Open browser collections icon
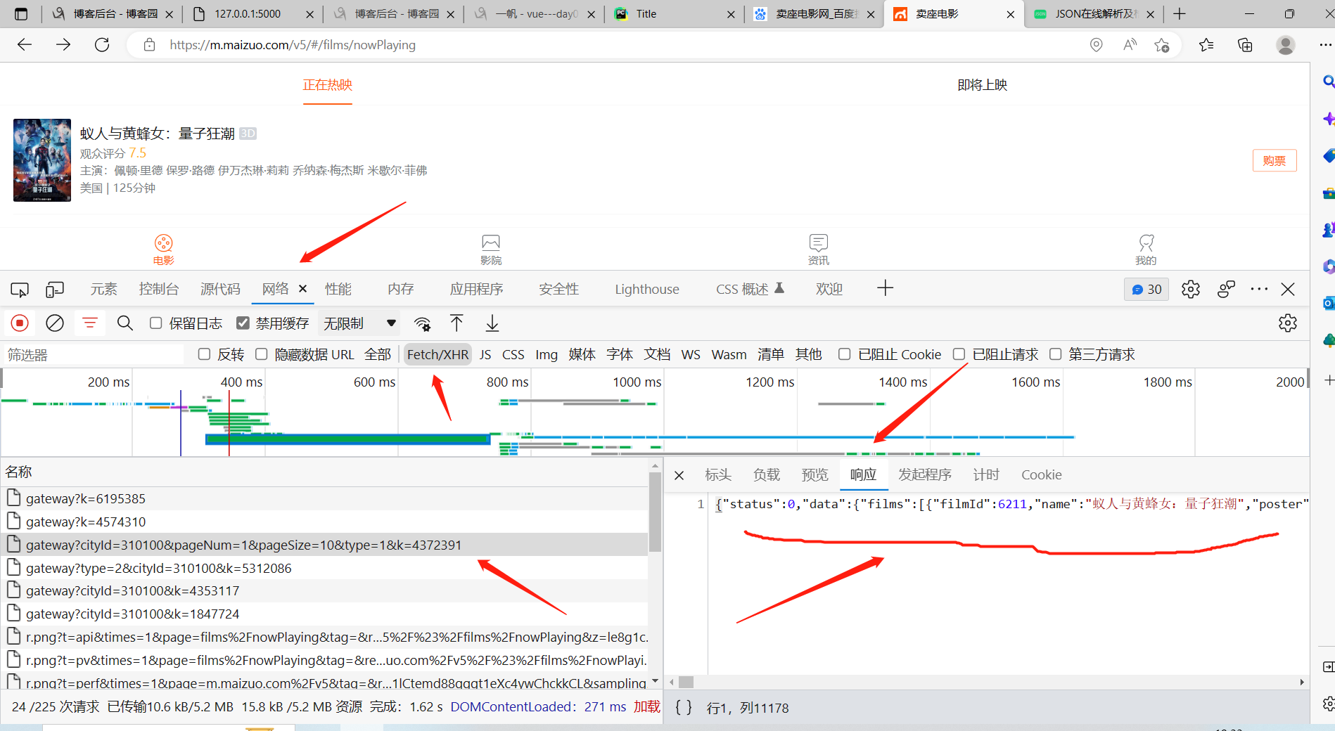 pyautogui.click(x=1245, y=45)
